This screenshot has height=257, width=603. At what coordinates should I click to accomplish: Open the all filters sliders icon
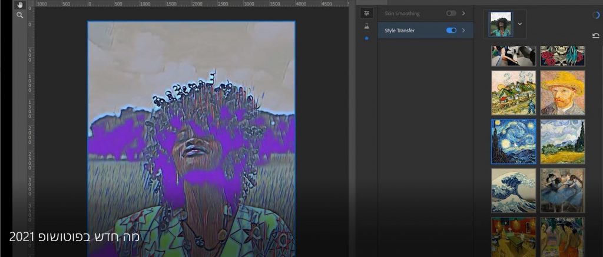(367, 13)
